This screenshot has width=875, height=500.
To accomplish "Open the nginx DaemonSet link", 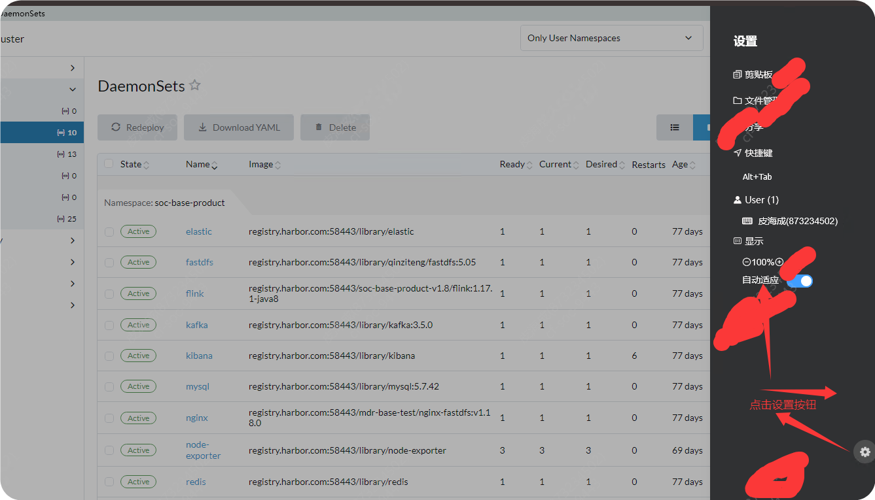I will click(197, 418).
